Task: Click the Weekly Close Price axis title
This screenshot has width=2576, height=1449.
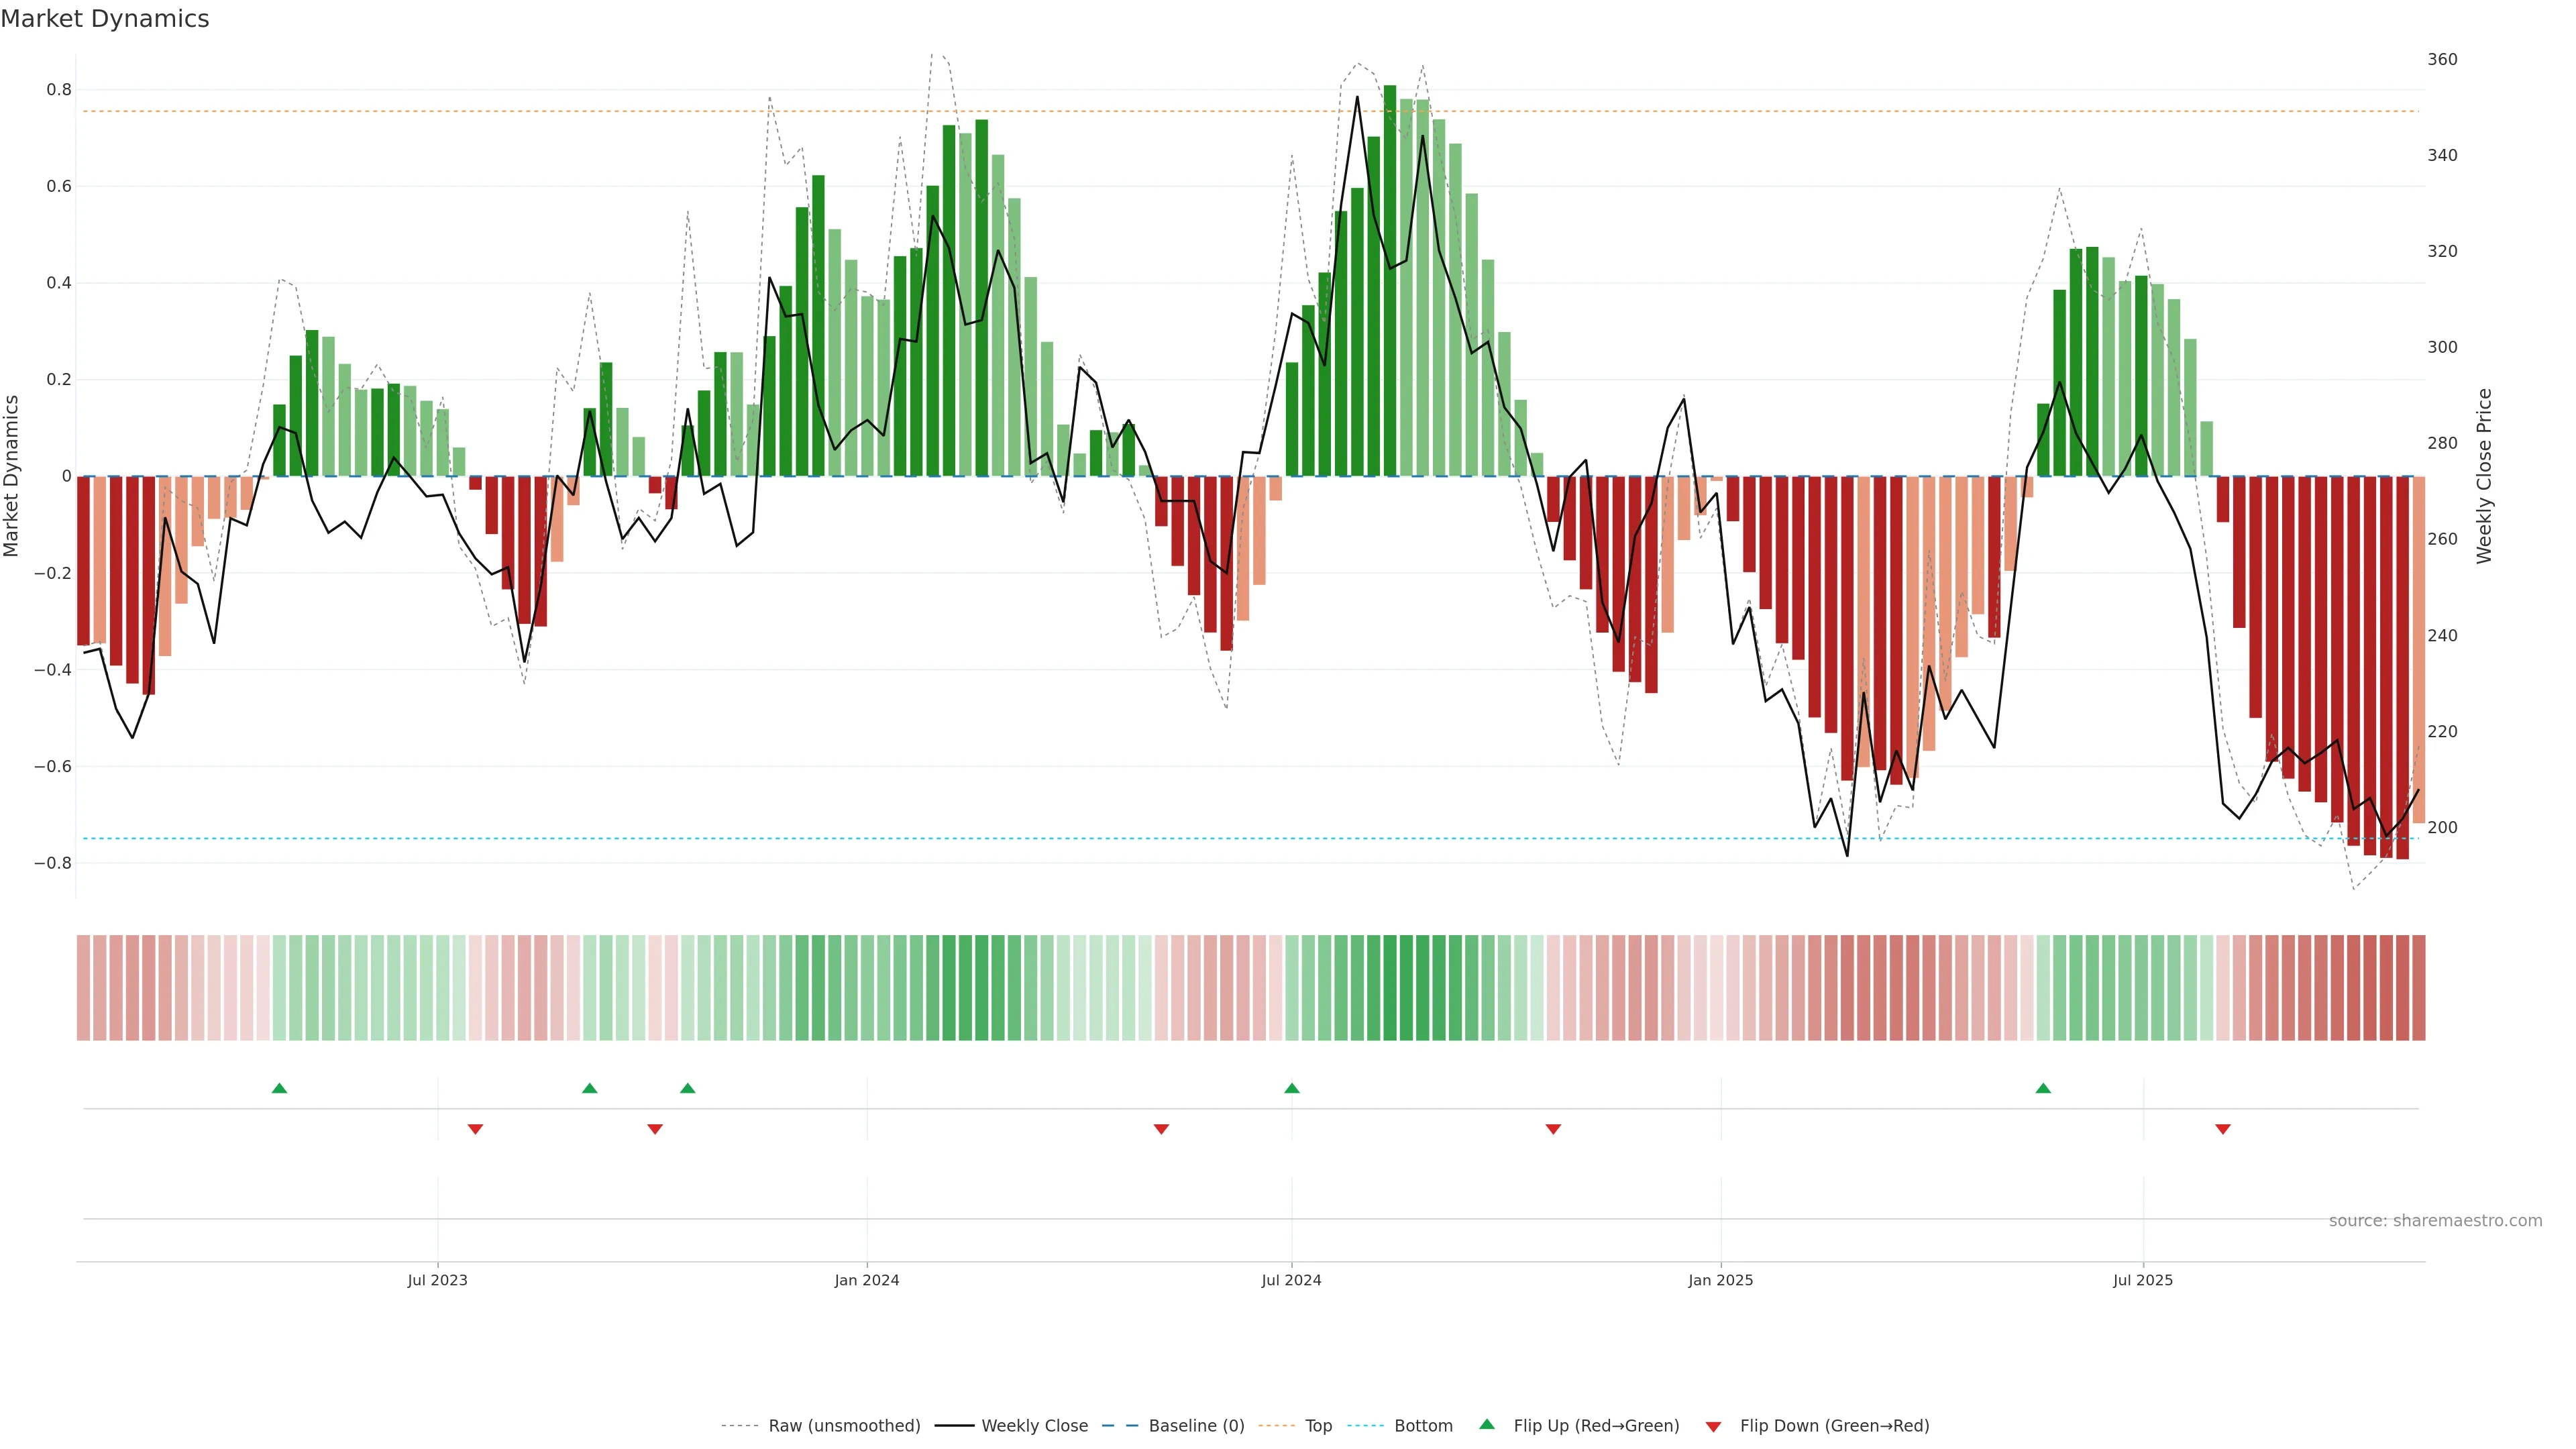Action: 2484,476
